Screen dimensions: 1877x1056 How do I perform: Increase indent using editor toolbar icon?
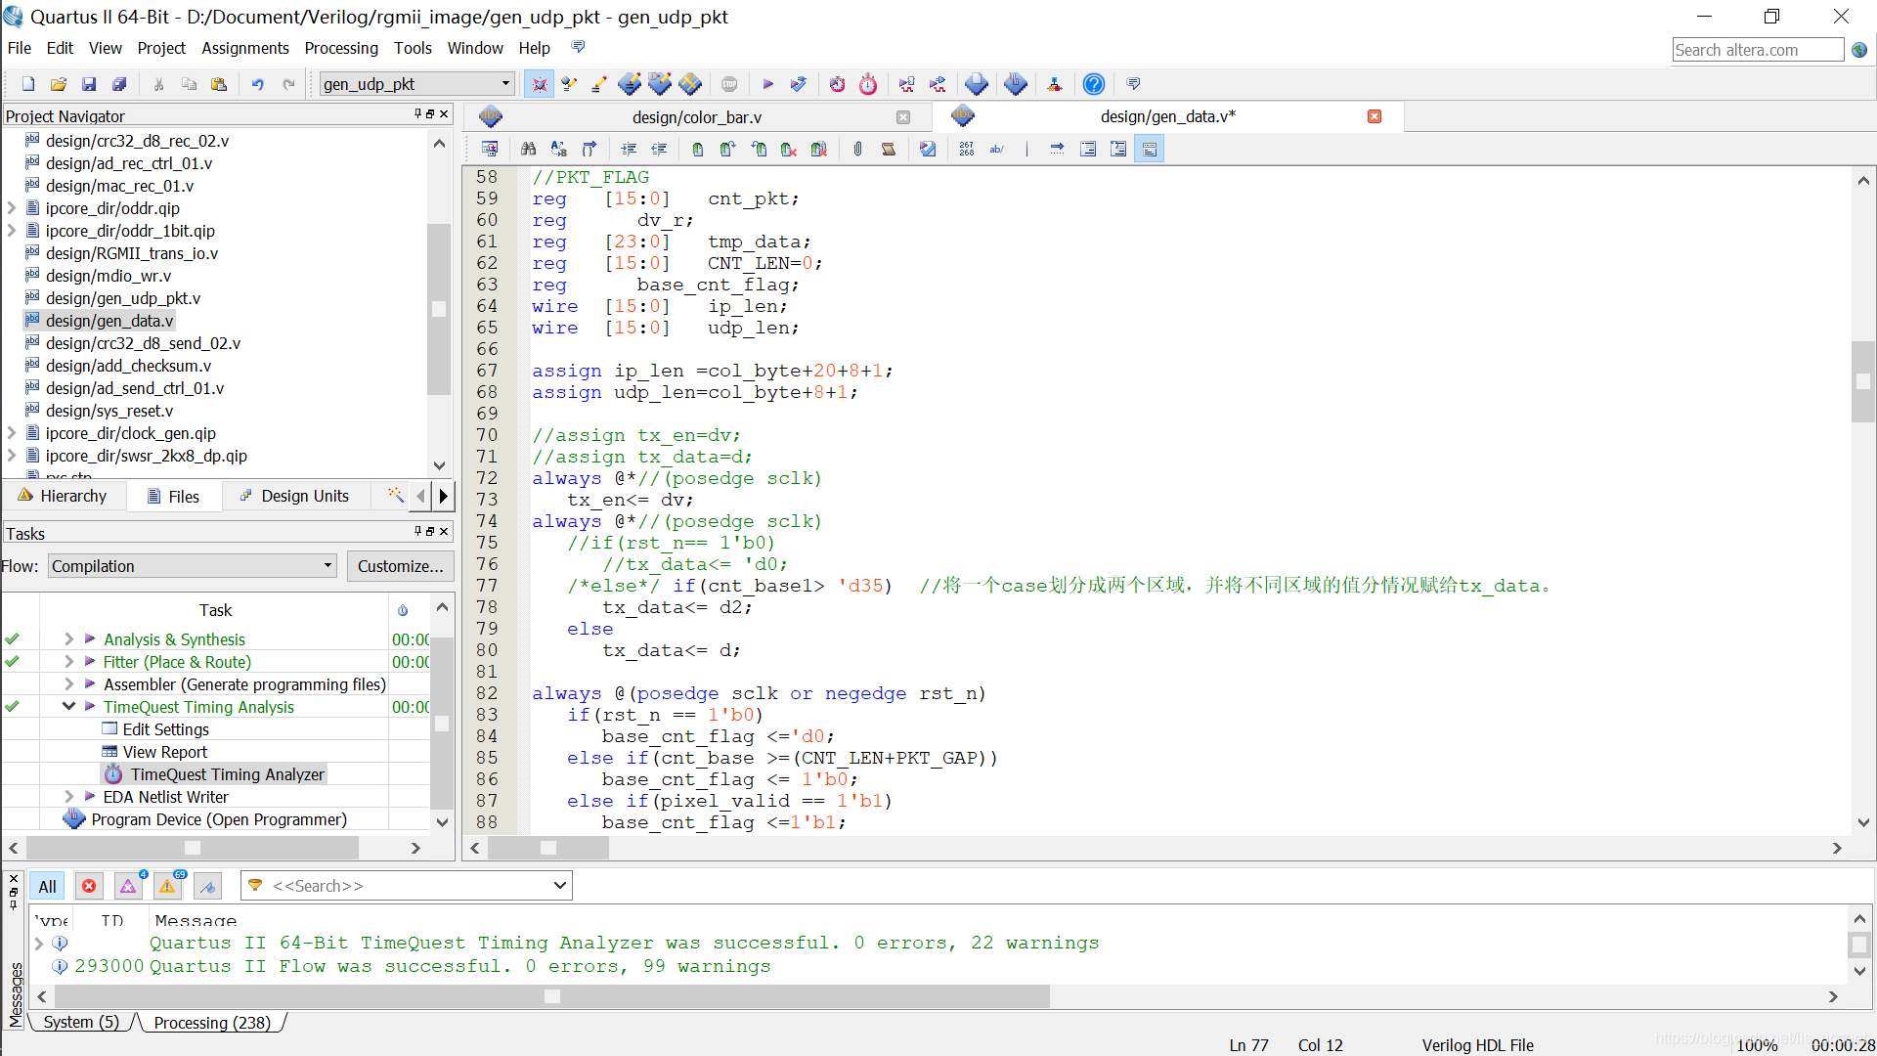(629, 149)
